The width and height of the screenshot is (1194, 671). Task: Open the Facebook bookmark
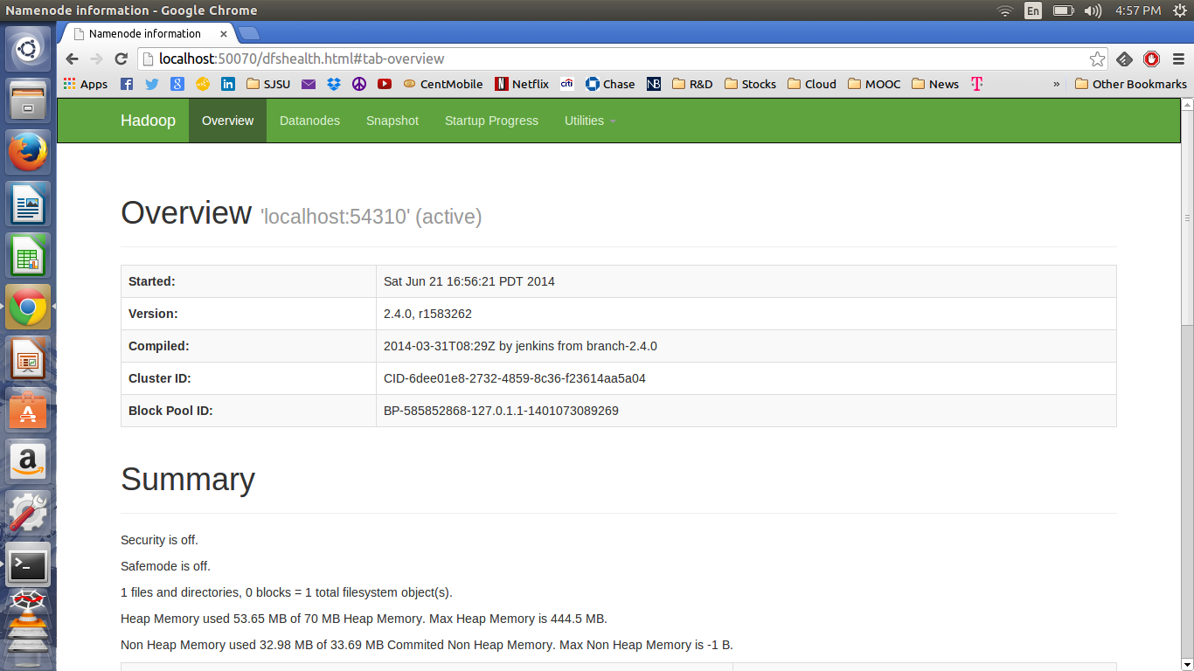(127, 84)
